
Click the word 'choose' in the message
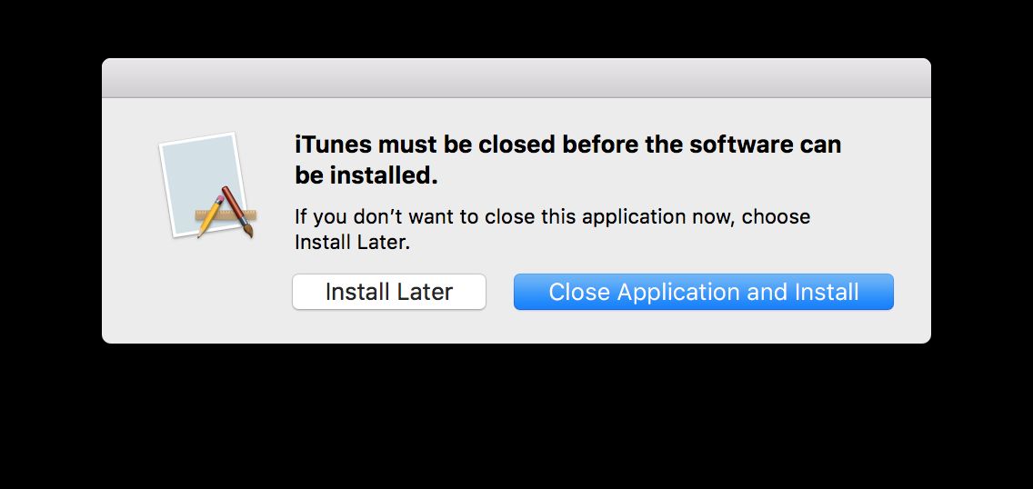point(778,217)
